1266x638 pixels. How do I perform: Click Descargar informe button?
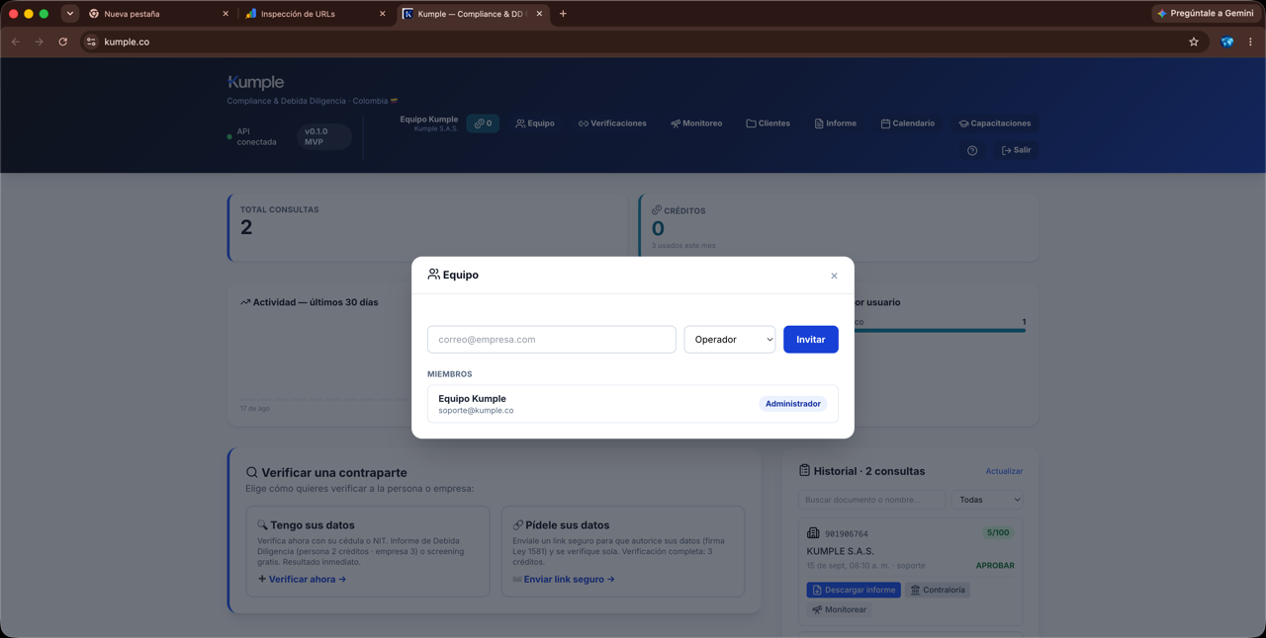pyautogui.click(x=854, y=590)
